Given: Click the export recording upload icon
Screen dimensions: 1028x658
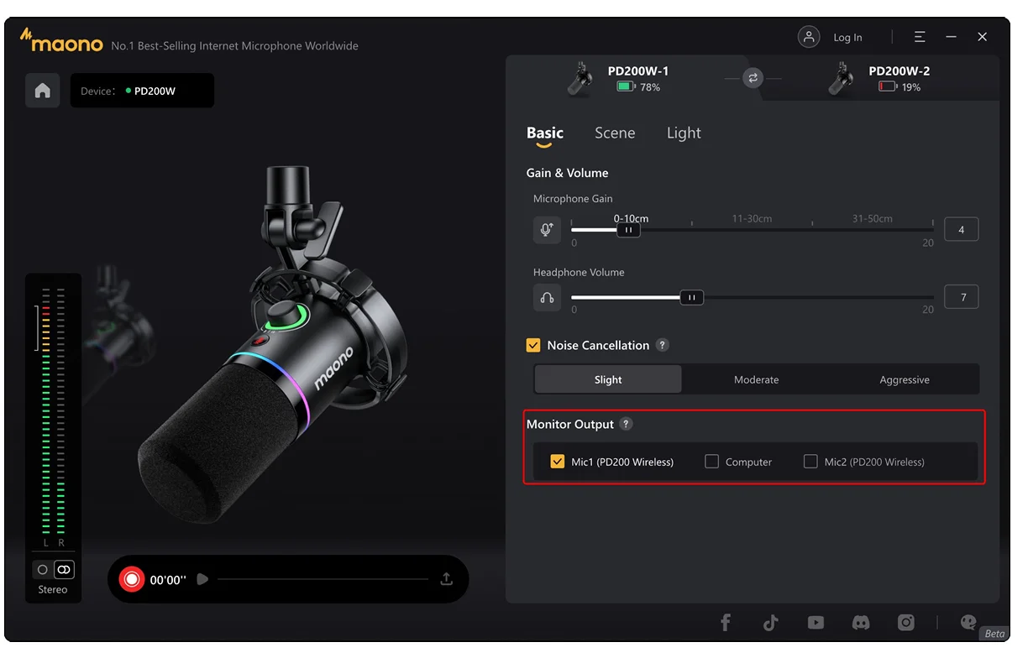Looking at the screenshot, I should (x=447, y=579).
